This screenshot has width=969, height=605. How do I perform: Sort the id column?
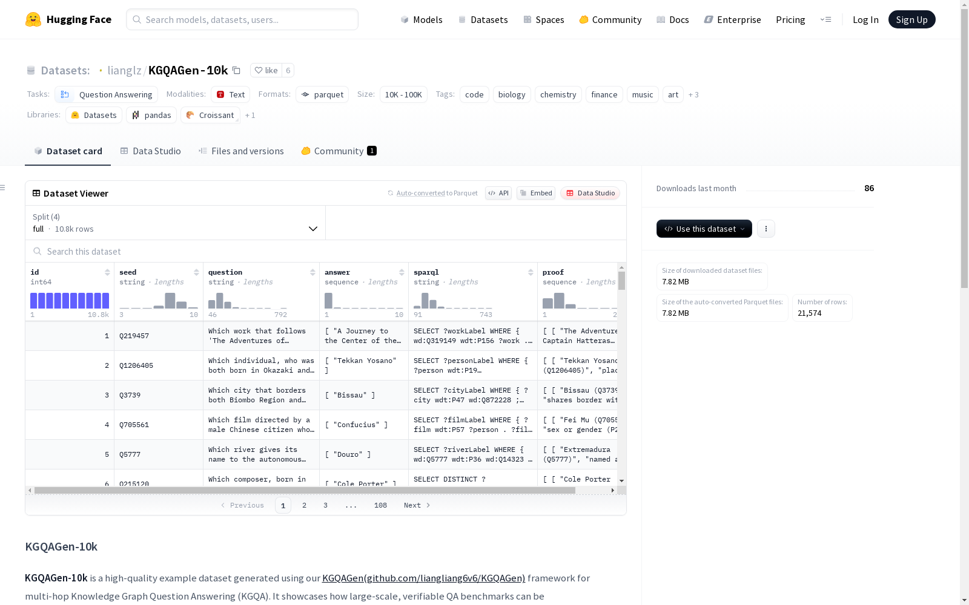[107, 272]
